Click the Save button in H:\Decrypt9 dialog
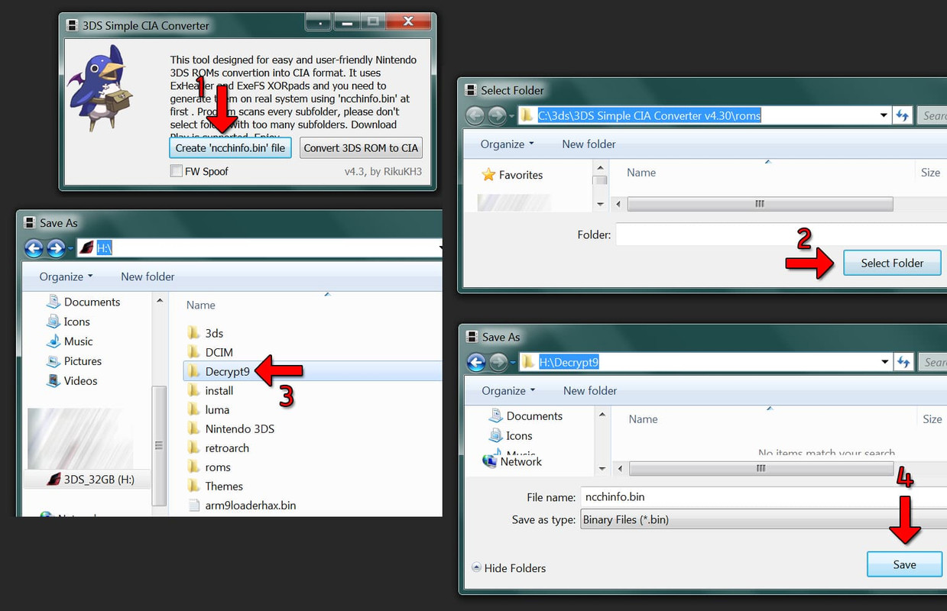The width and height of the screenshot is (947, 611). (x=904, y=564)
